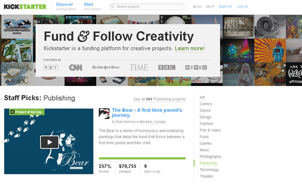This screenshot has width=302, height=188.
Task: Select the Theater category
Action: 206,176
